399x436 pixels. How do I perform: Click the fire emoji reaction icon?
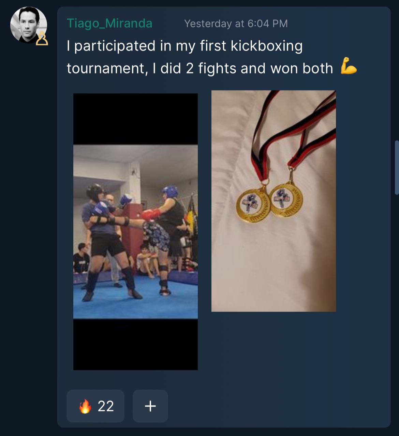85,406
